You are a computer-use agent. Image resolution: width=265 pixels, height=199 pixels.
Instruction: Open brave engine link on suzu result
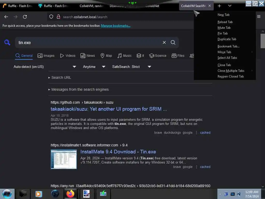click(158, 133)
